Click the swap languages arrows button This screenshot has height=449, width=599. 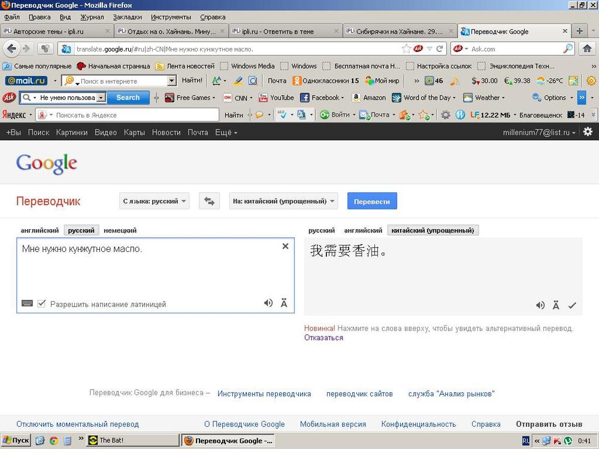[209, 201]
